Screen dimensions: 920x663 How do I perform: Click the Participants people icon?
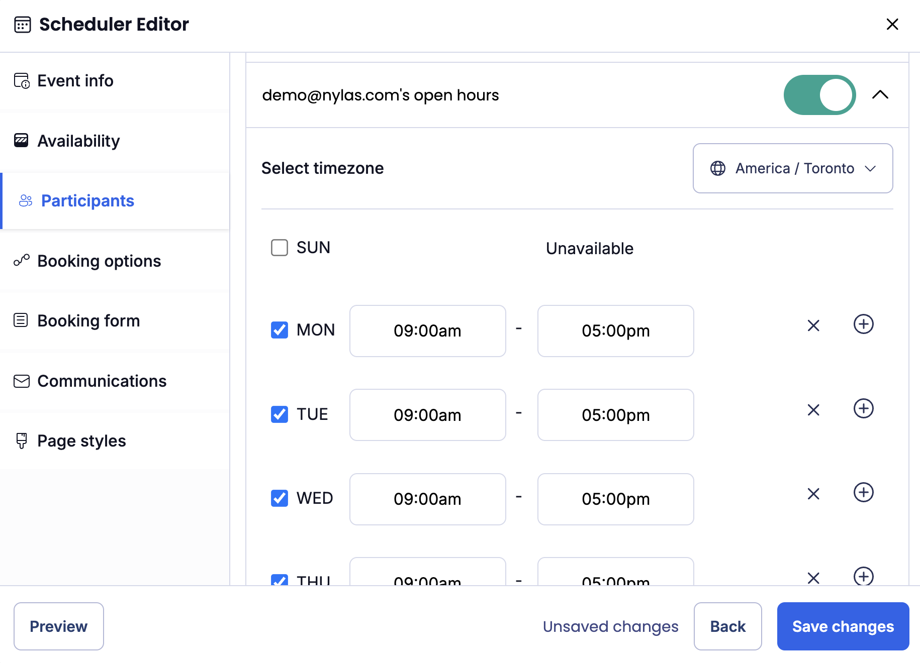[x=26, y=200]
